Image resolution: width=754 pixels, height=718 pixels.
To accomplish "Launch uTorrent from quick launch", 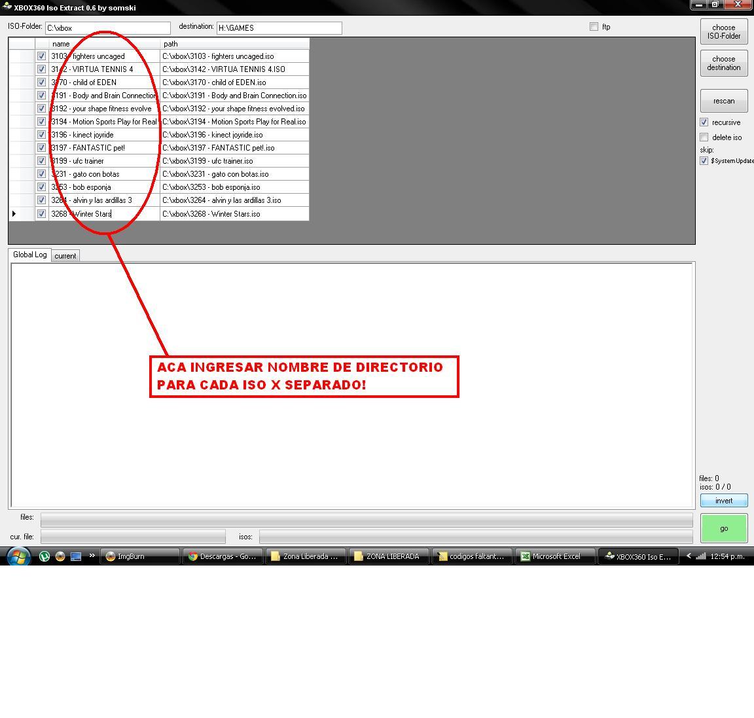I will 45,556.
